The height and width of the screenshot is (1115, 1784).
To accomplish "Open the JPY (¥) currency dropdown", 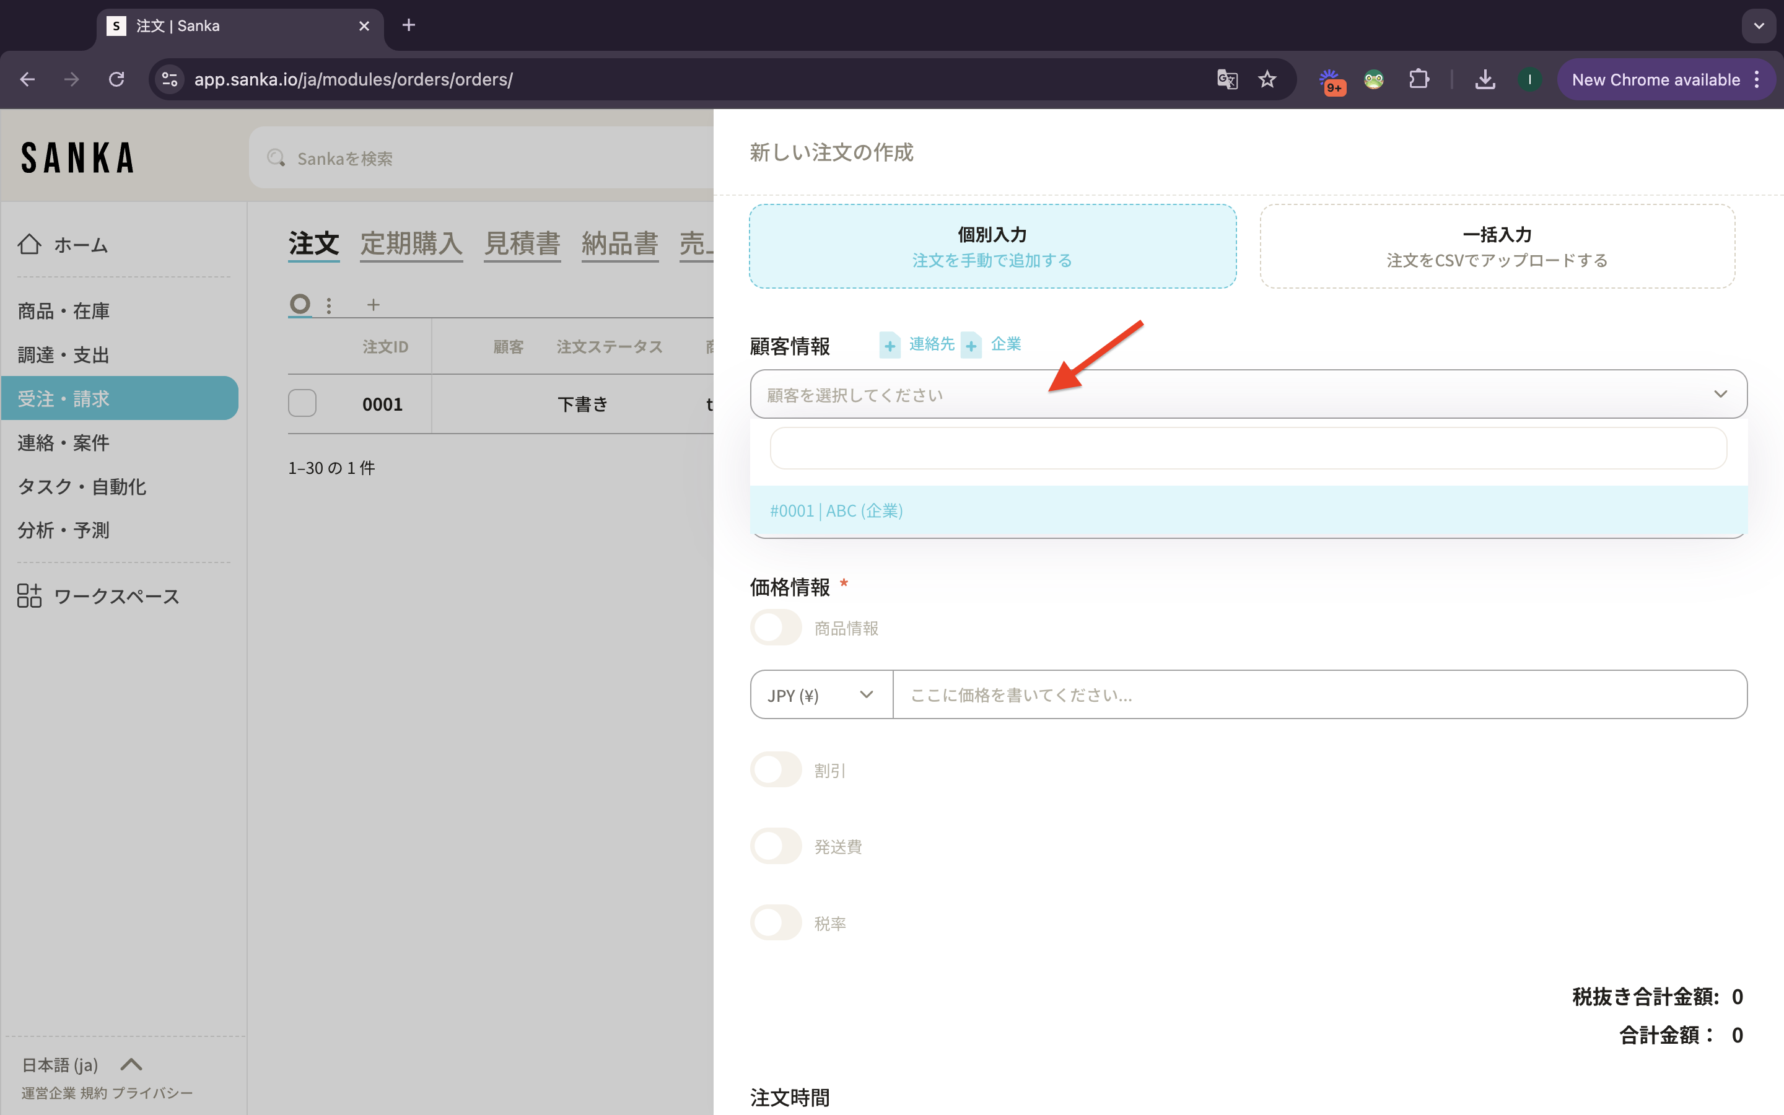I will [821, 694].
